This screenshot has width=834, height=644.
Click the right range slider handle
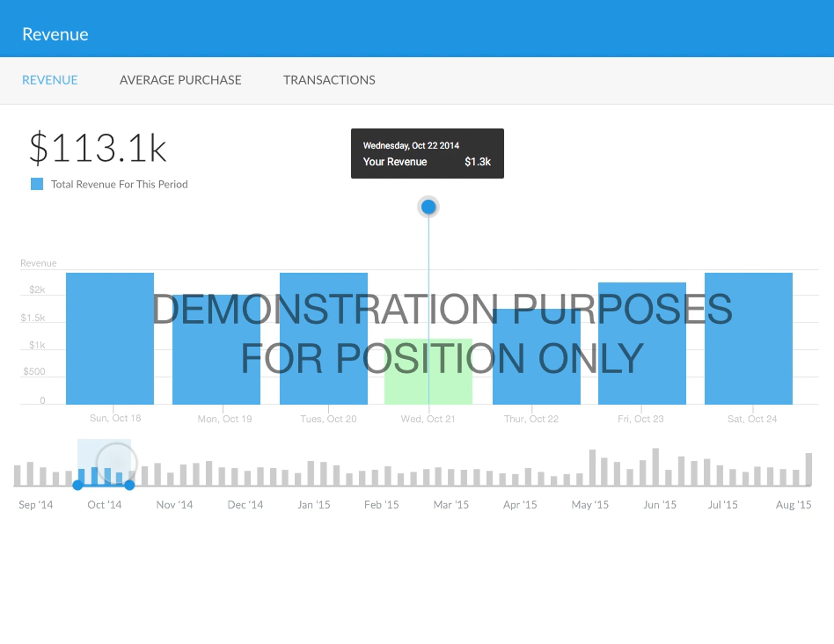pyautogui.click(x=130, y=485)
